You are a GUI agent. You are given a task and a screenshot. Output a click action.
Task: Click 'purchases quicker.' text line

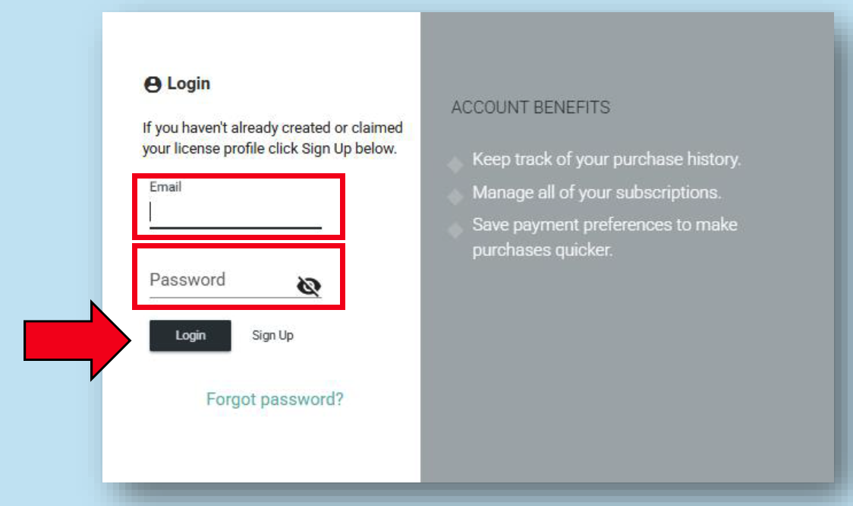pyautogui.click(x=543, y=250)
